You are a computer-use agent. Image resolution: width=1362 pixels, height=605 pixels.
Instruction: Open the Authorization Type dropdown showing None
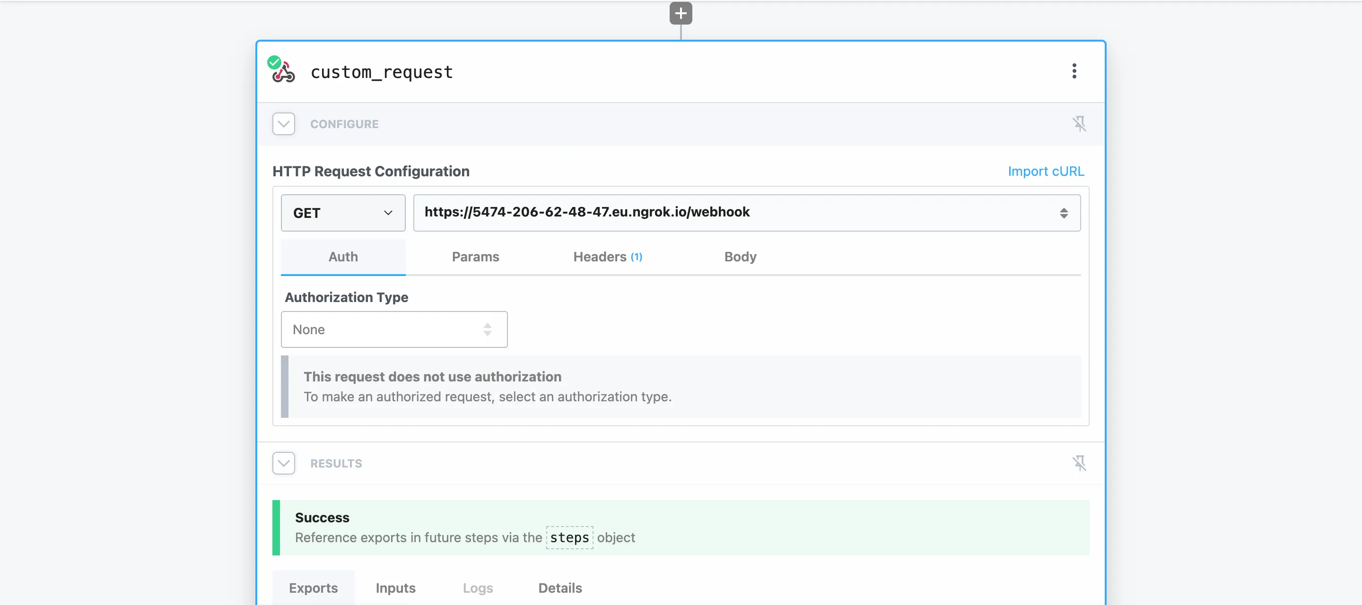pyautogui.click(x=394, y=329)
